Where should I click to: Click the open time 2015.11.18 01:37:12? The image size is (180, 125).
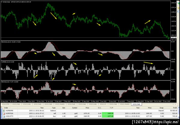36,113
